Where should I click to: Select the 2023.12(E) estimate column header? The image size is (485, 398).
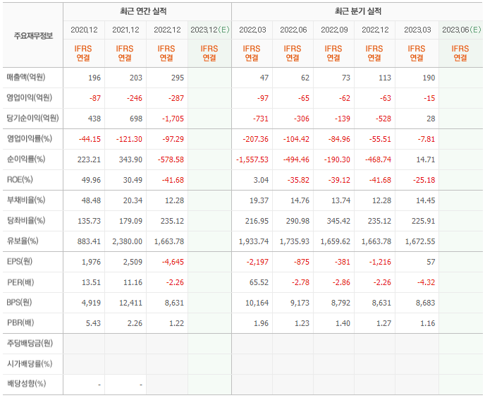[x=209, y=30]
